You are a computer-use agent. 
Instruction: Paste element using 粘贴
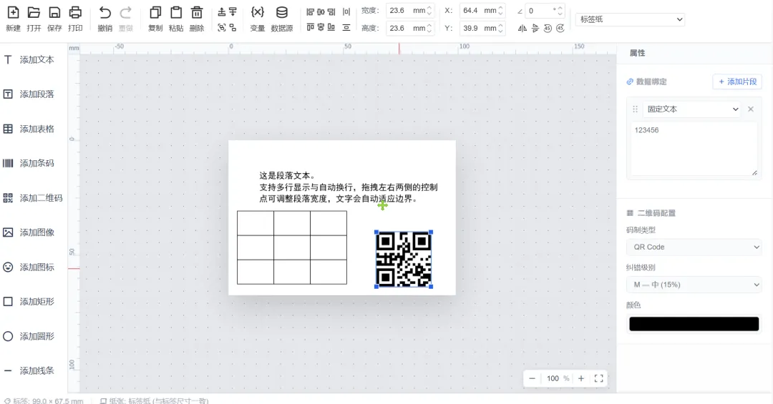[x=176, y=19]
